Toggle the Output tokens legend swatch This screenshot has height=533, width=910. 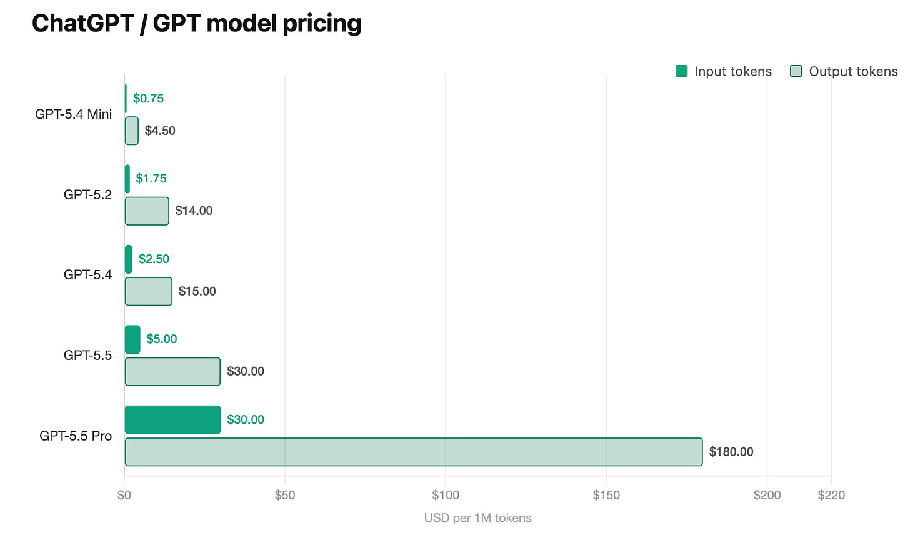(x=796, y=71)
